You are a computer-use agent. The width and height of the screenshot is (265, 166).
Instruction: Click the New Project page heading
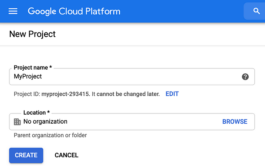[32, 34]
